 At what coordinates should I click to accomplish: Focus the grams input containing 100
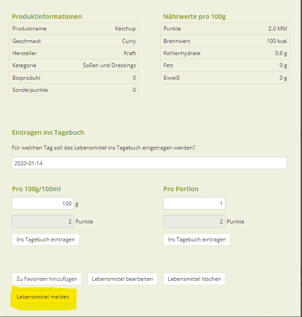[43, 203]
